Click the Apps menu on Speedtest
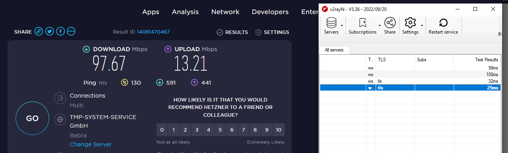Viewport: 508px width, 153px height. (151, 12)
